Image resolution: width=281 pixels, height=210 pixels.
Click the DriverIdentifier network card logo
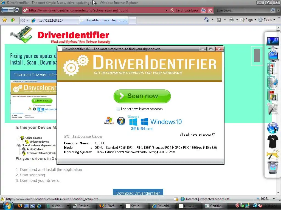(x=21, y=35)
